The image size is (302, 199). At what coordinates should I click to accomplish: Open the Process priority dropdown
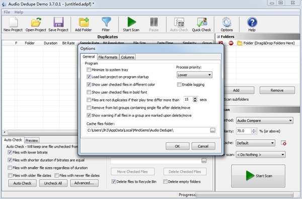coord(194,75)
